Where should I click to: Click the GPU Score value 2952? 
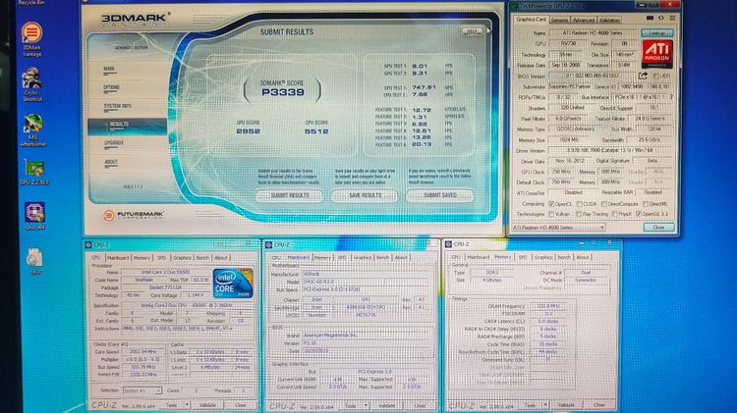click(249, 130)
